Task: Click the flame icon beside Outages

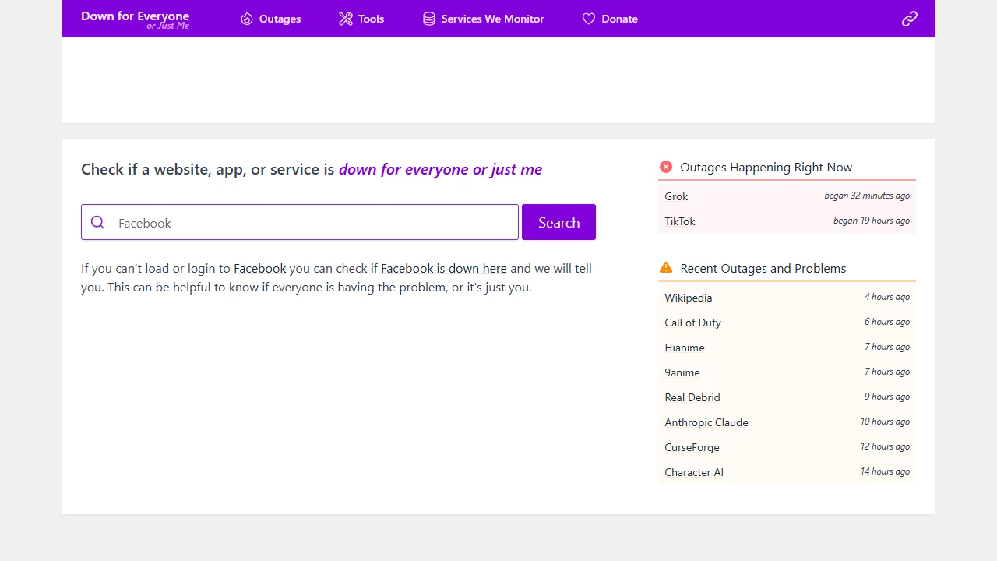Action: (247, 19)
